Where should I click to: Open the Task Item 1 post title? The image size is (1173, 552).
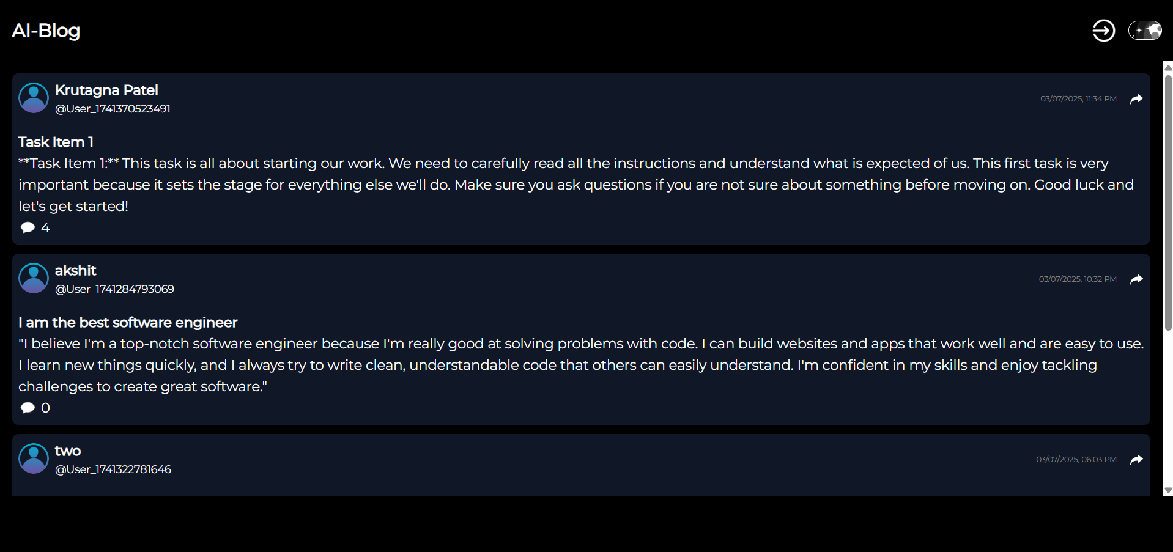pos(56,142)
